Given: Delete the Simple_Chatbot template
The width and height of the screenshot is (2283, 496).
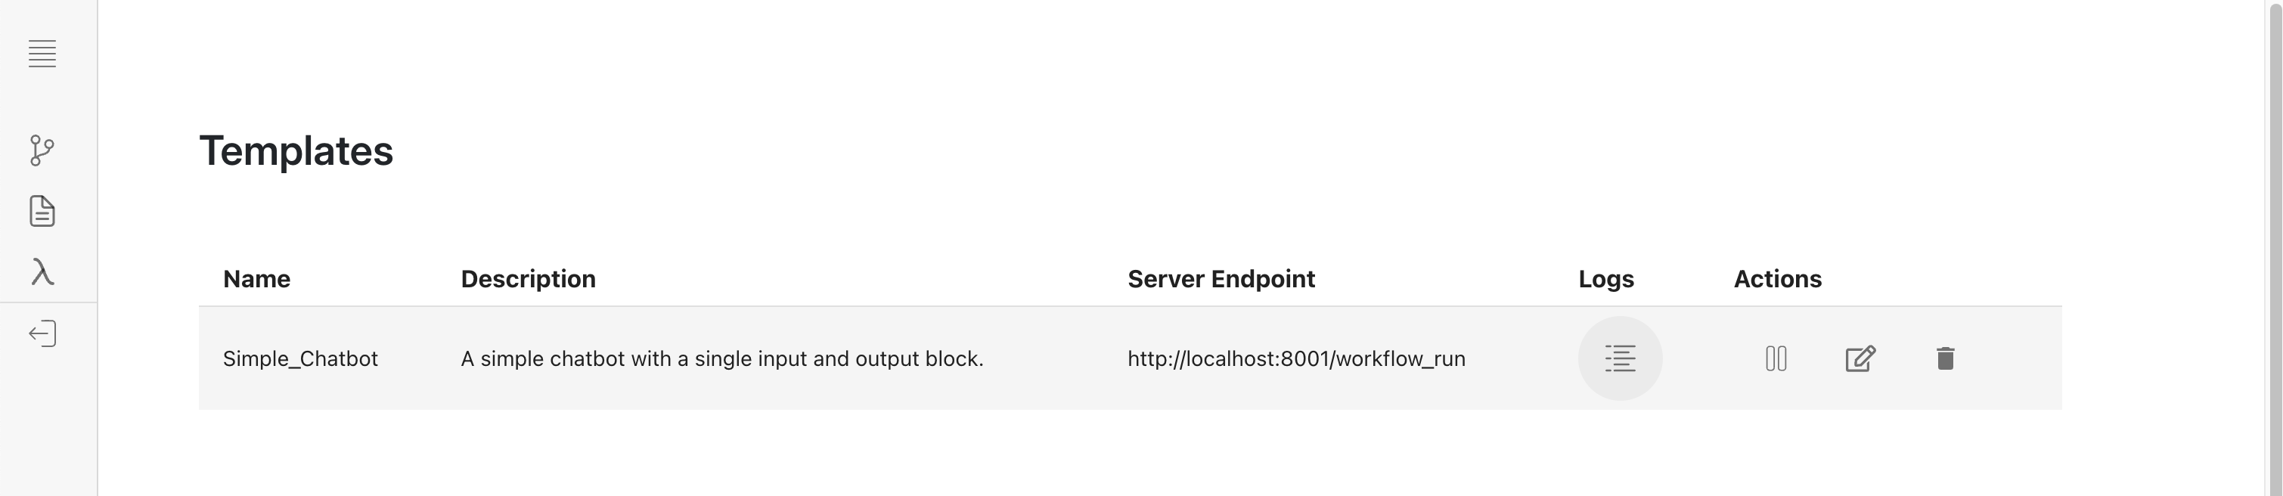Looking at the screenshot, I should (x=1944, y=358).
